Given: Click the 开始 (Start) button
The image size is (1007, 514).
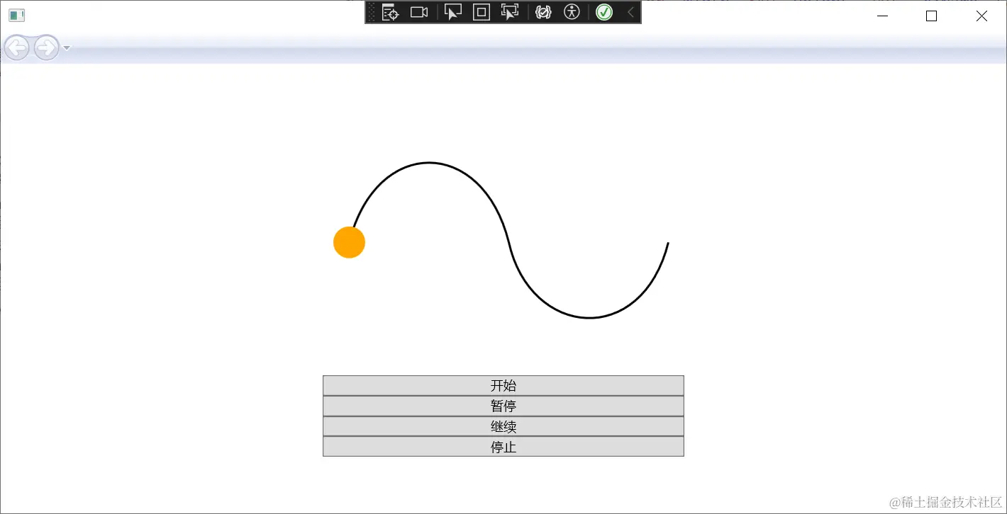Looking at the screenshot, I should click(x=504, y=385).
